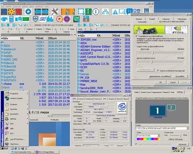193x154 pixels.
Task: Toggle the checkbox beside NVIDIA test settings button
Action: point(158,71)
